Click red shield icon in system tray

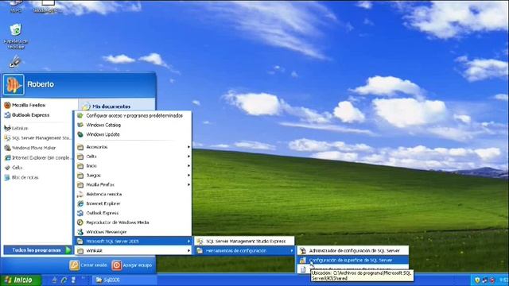pyautogui.click(x=492, y=280)
